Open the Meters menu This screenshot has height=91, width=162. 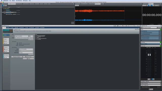(13, 1)
